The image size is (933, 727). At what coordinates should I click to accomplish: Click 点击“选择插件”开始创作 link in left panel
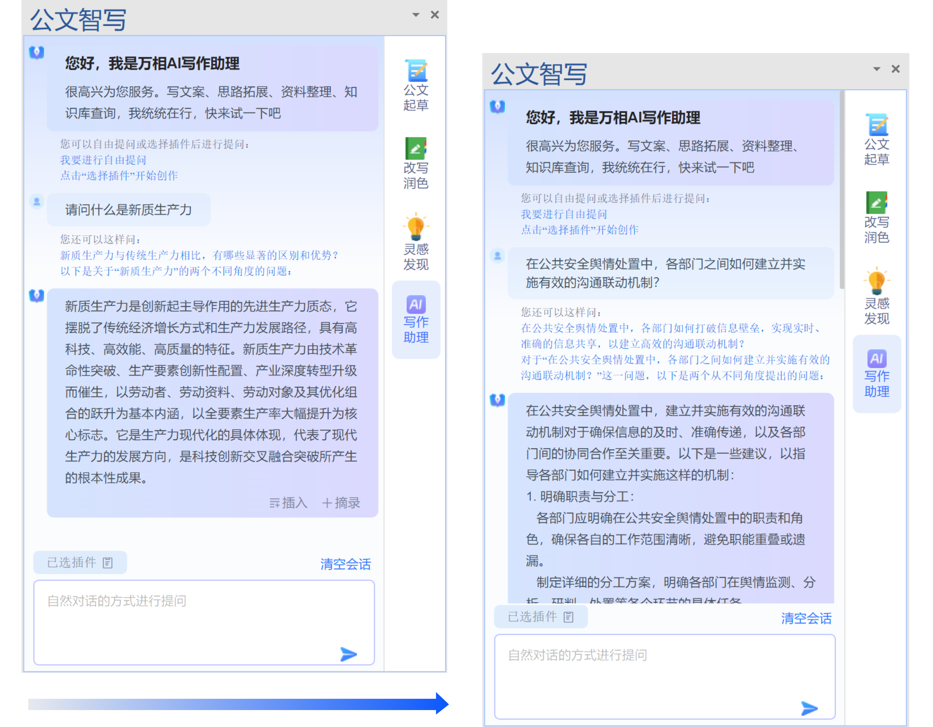click(119, 176)
